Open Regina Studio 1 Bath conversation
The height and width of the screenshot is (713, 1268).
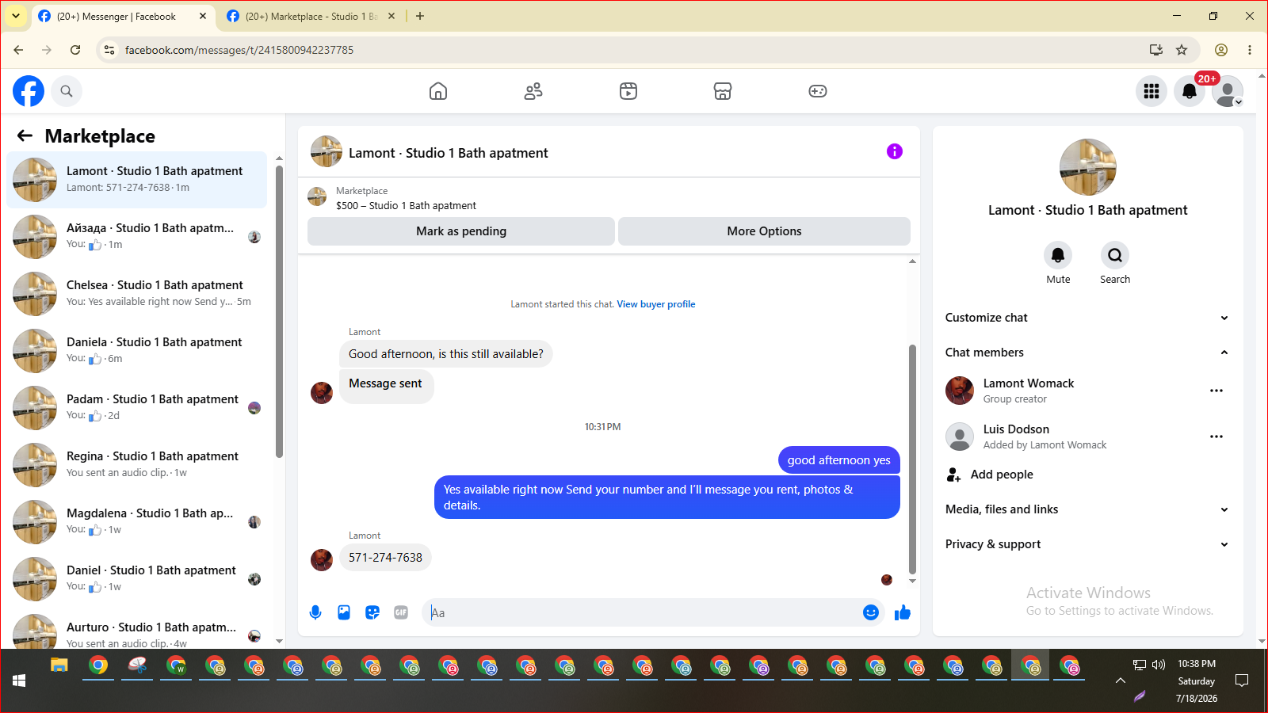point(137,465)
